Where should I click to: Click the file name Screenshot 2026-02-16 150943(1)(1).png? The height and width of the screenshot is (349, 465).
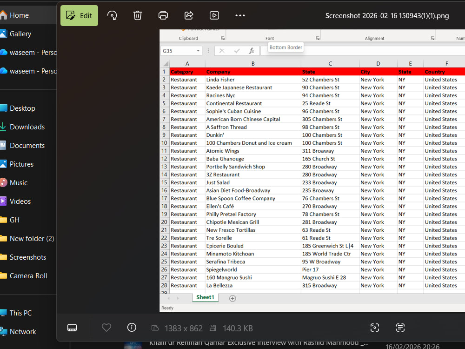click(387, 16)
